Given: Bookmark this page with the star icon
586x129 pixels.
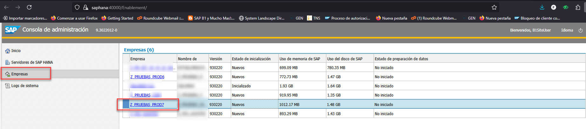Looking at the screenshot, I should (494, 7).
